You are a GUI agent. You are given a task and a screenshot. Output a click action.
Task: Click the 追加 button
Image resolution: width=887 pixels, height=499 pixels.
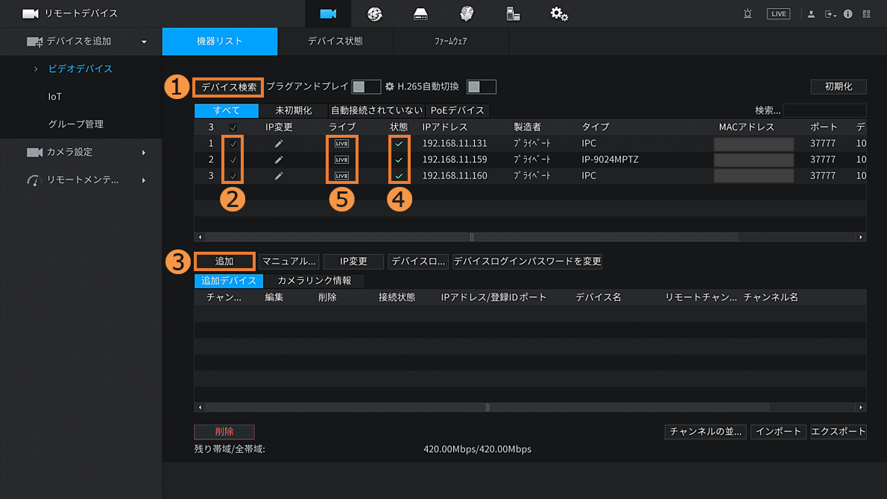(224, 261)
